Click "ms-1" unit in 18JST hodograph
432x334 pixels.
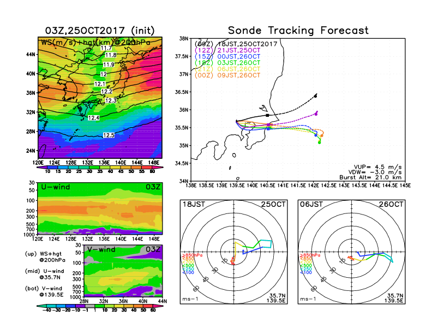coord(190,299)
